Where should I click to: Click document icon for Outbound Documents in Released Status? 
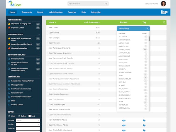point(9,69)
